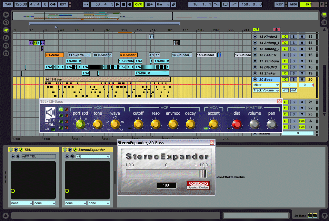Open the TBL device plug-in edit wrench
The width and height of the screenshot is (329, 221).
click(21, 149)
